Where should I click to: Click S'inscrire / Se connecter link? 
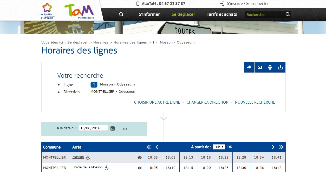pyautogui.click(x=247, y=4)
